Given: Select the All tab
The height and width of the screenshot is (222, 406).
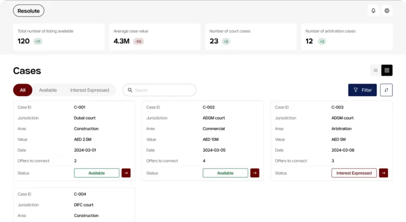Looking at the screenshot, I should coord(23,90).
